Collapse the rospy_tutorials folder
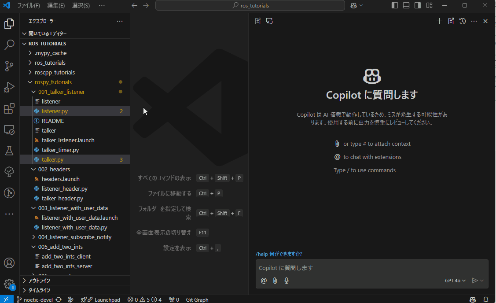496x303 pixels. 75,82
